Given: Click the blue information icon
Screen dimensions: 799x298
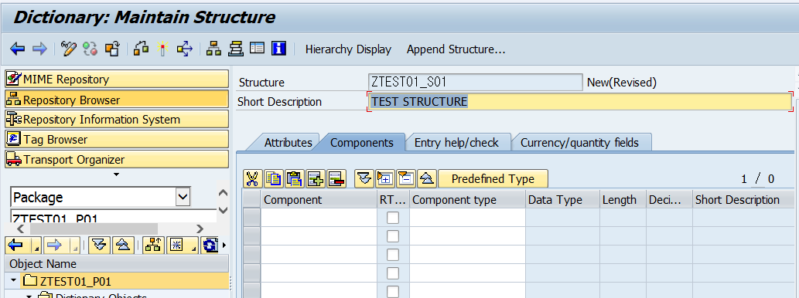Looking at the screenshot, I should (x=278, y=49).
